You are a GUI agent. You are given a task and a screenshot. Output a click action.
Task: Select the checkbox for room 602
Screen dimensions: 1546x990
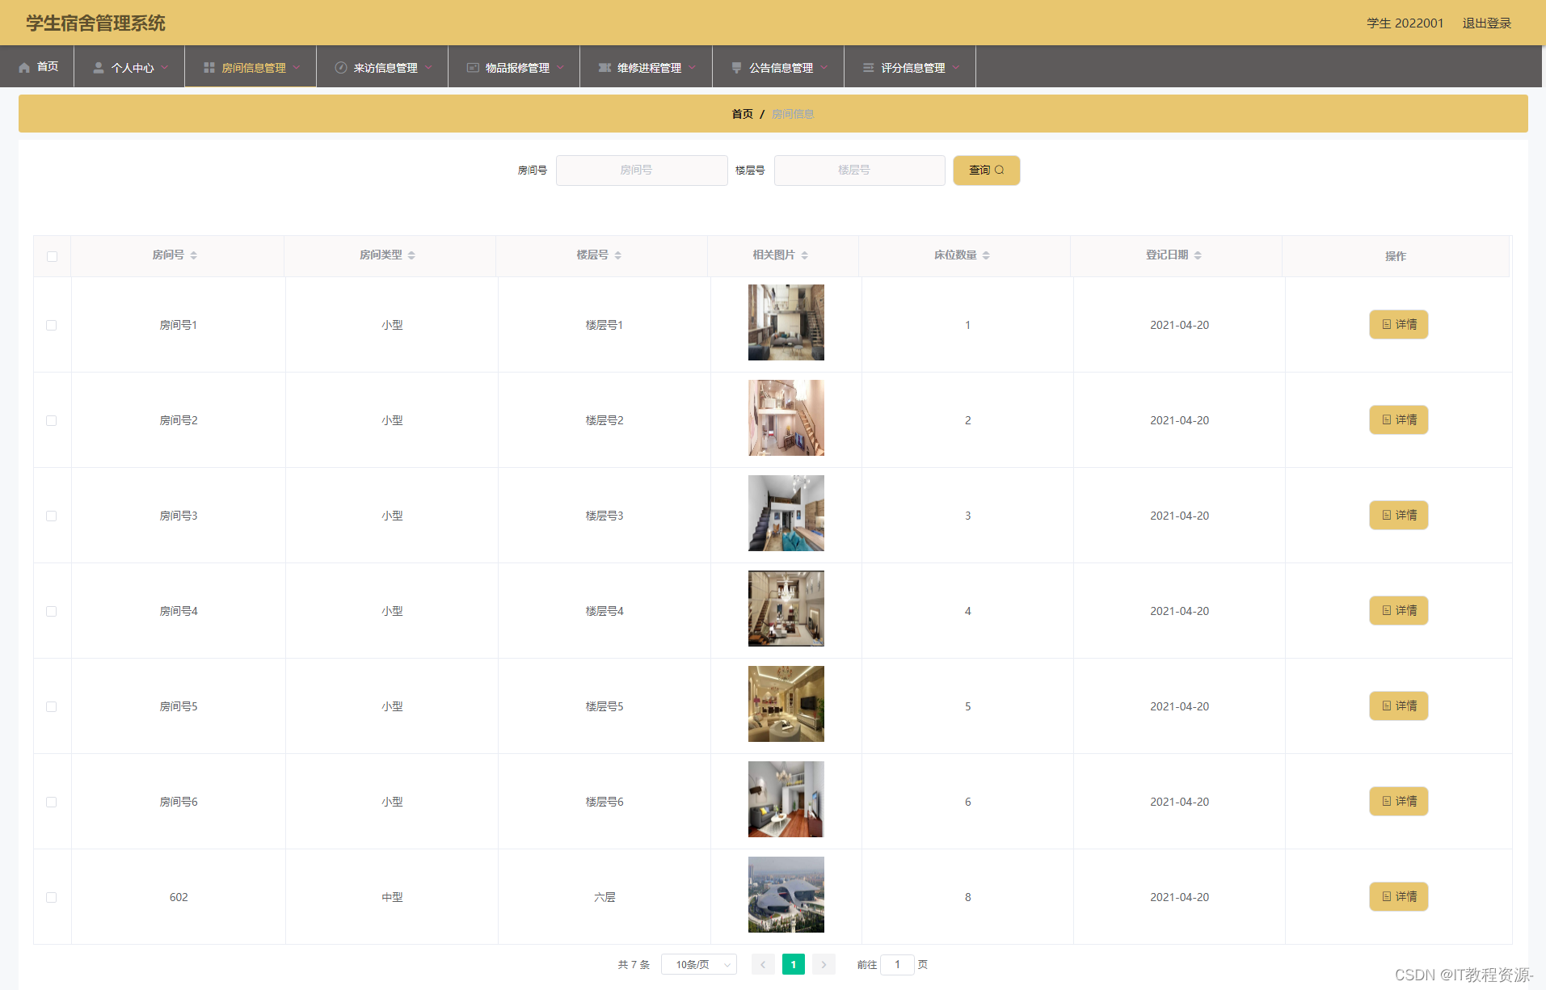pyautogui.click(x=52, y=897)
